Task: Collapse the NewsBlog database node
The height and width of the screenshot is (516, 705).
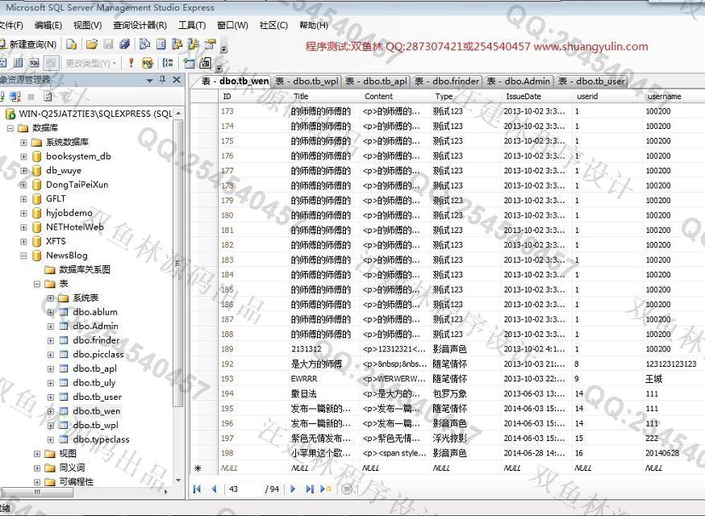Action: [23, 256]
